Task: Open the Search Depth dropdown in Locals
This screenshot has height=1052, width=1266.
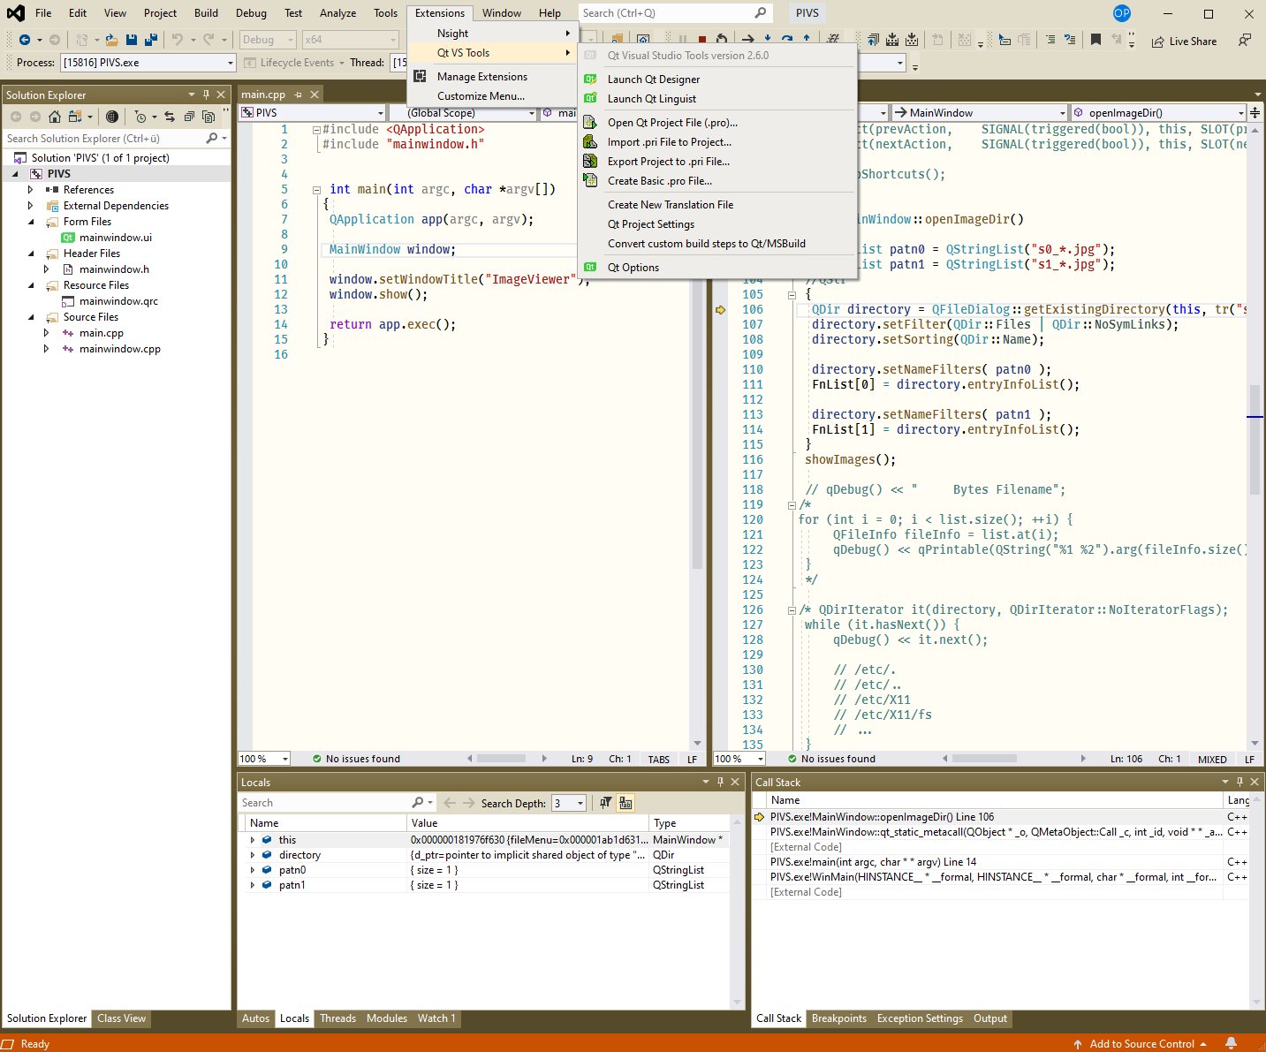Action: [580, 803]
